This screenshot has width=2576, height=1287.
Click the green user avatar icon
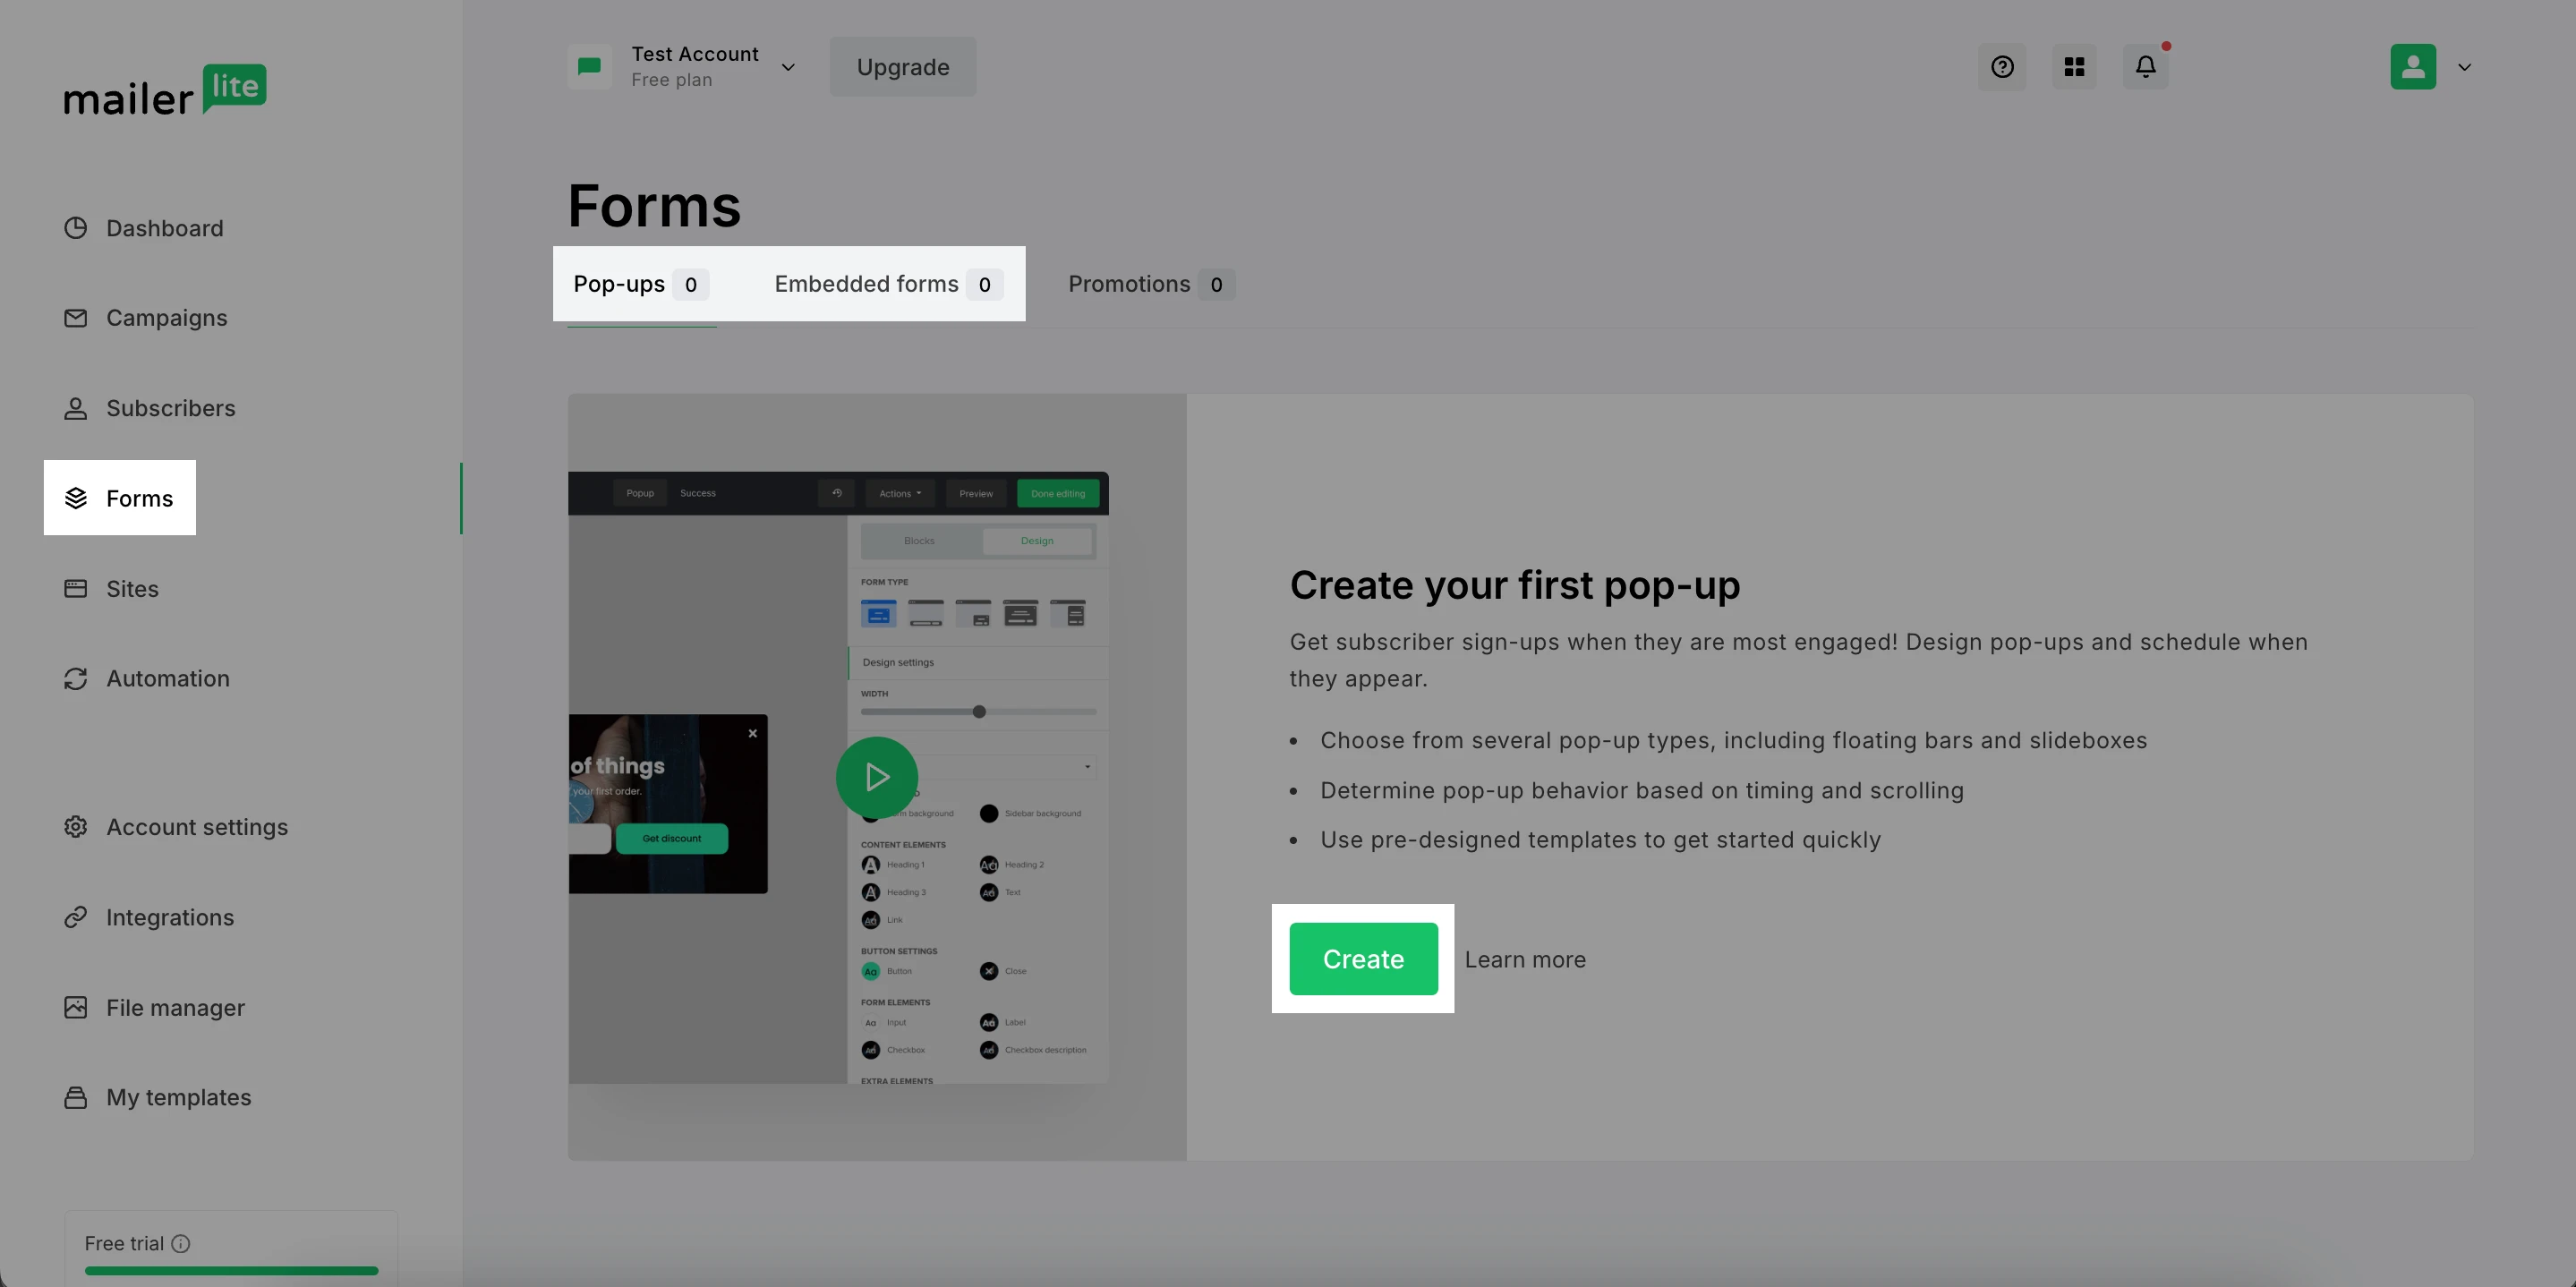coord(2412,67)
